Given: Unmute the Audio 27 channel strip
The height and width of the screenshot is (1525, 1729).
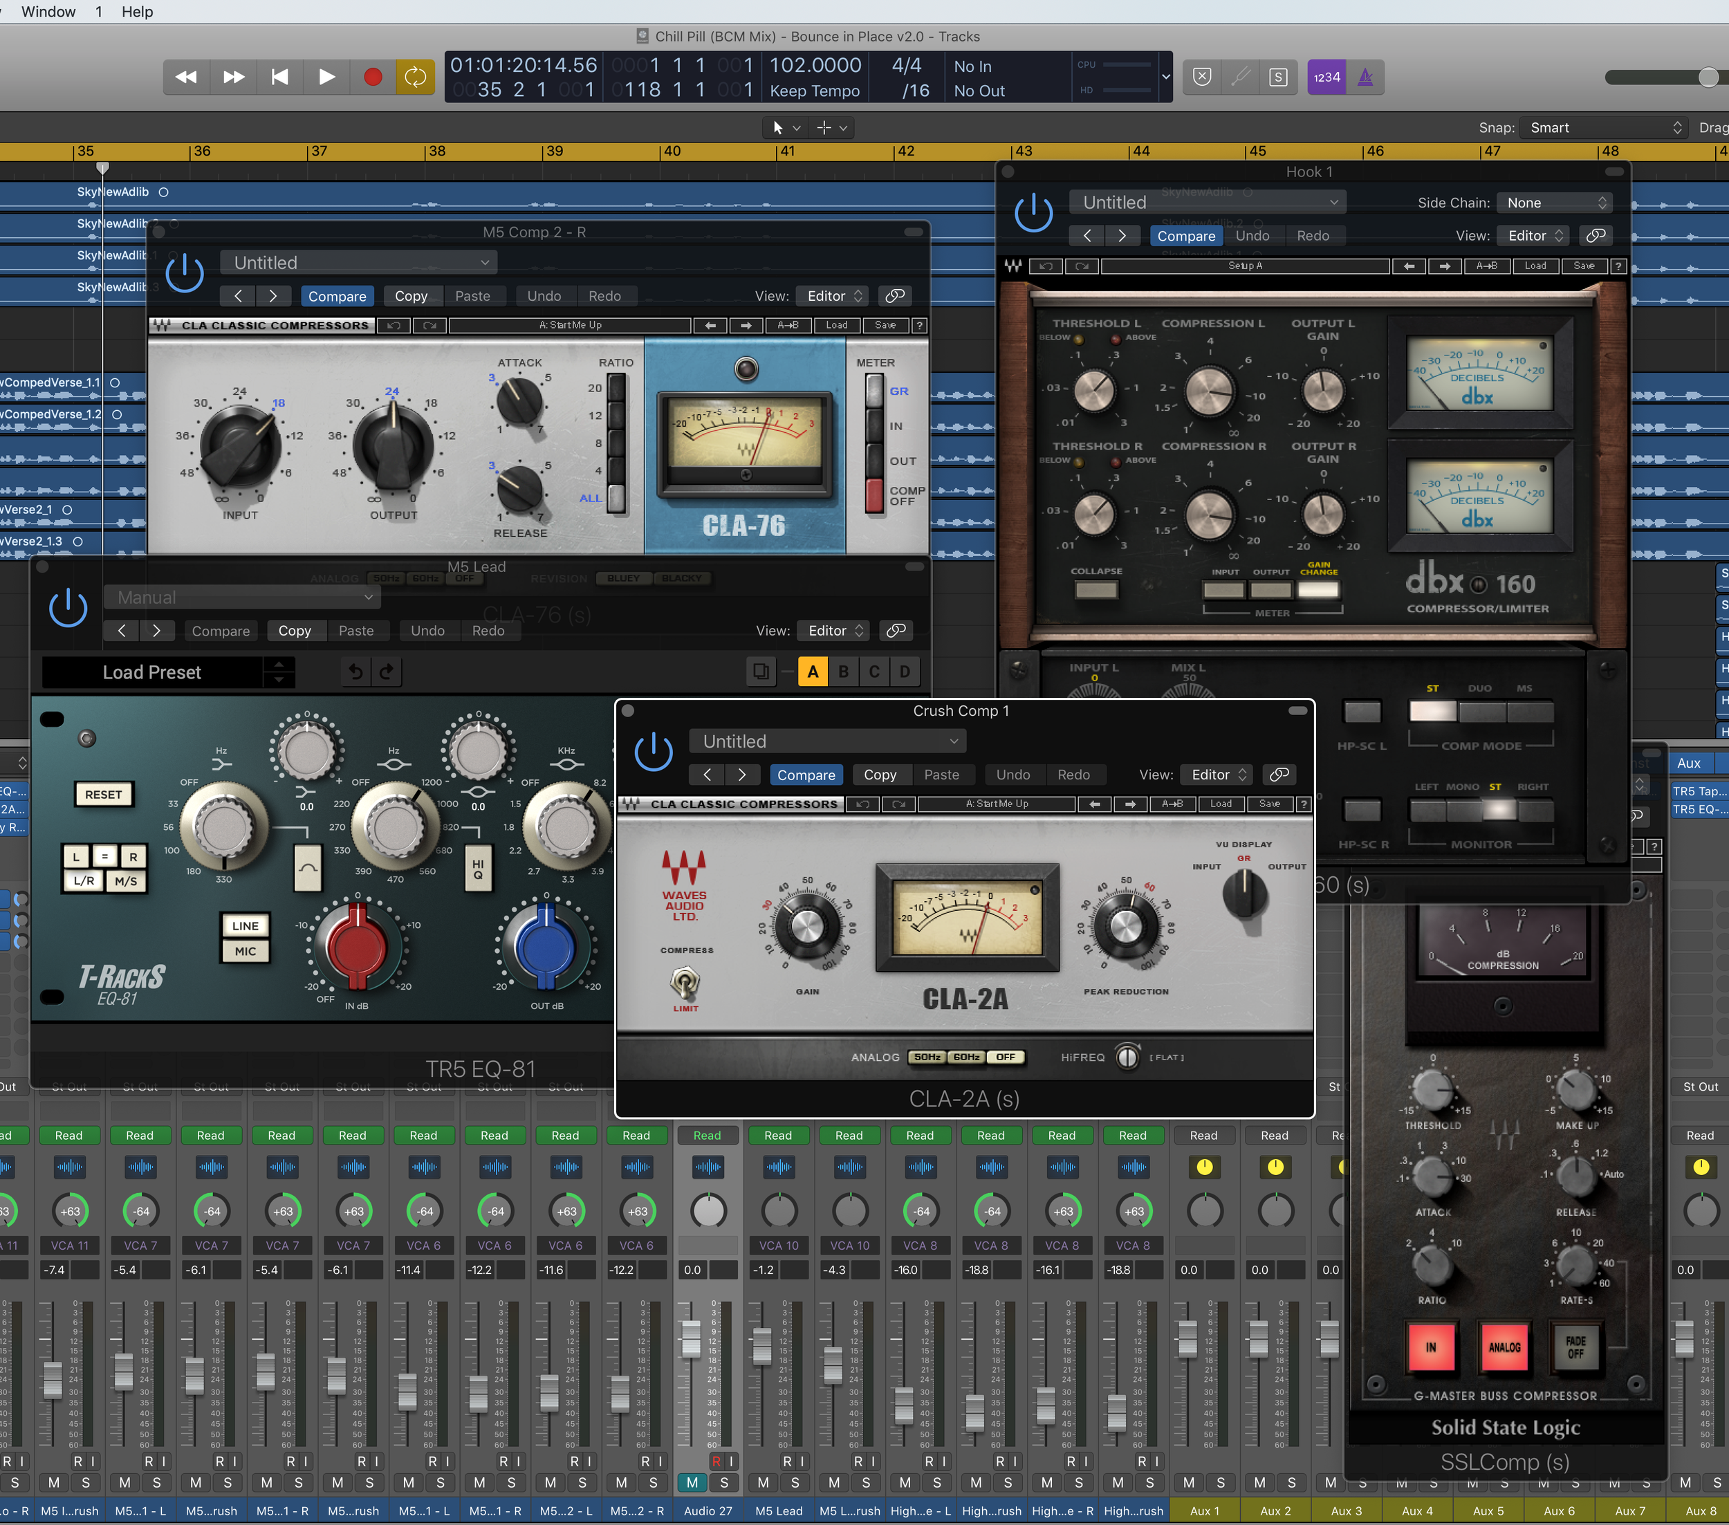Looking at the screenshot, I should coord(692,1483).
